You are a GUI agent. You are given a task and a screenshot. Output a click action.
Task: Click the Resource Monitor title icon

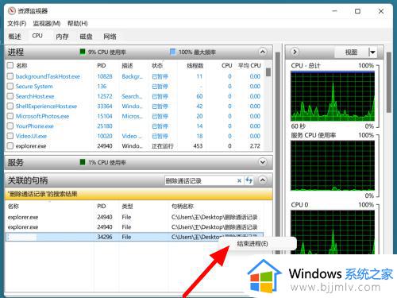coord(11,11)
